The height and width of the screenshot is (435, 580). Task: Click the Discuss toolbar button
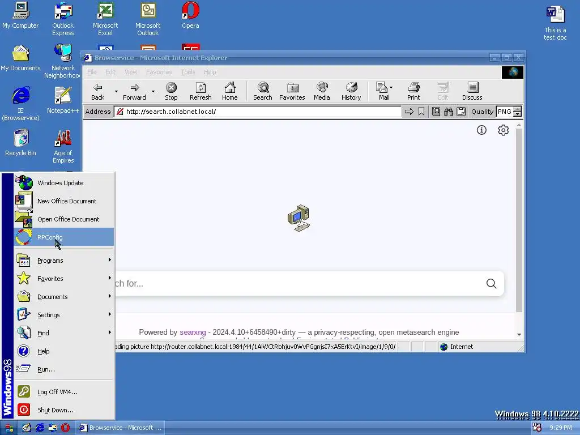[472, 91]
